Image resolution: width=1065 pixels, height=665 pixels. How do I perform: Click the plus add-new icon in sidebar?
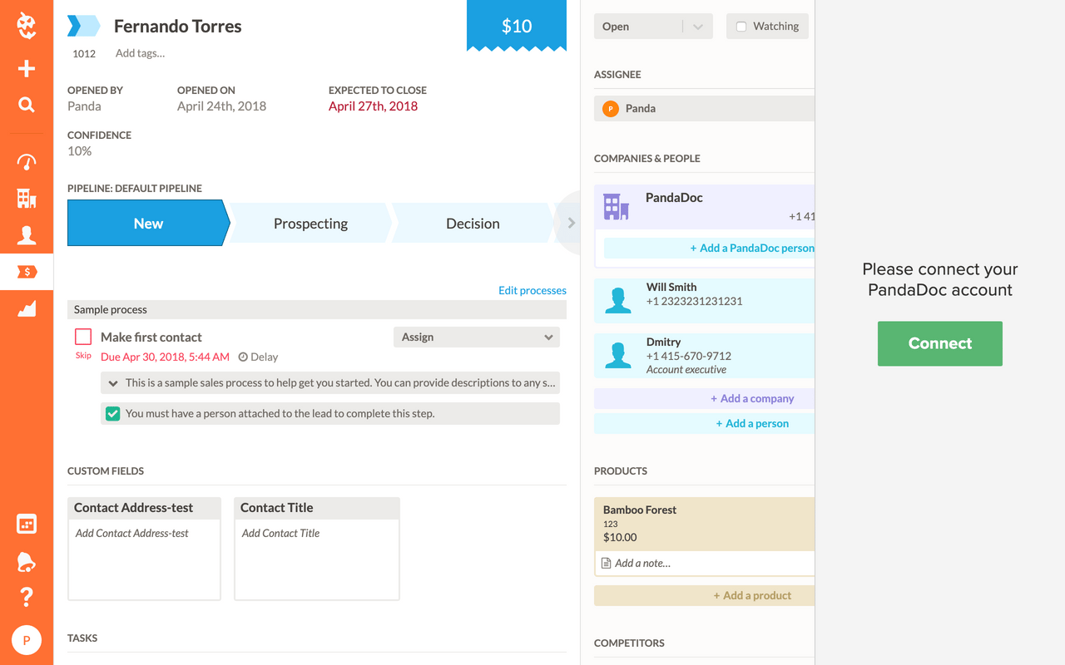tap(27, 68)
